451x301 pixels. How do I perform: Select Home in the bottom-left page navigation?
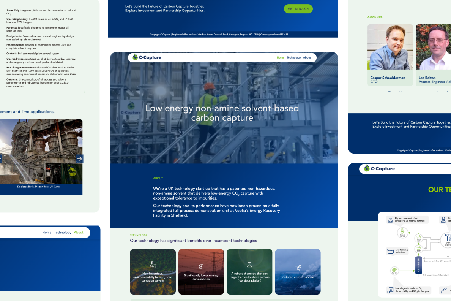47,233
